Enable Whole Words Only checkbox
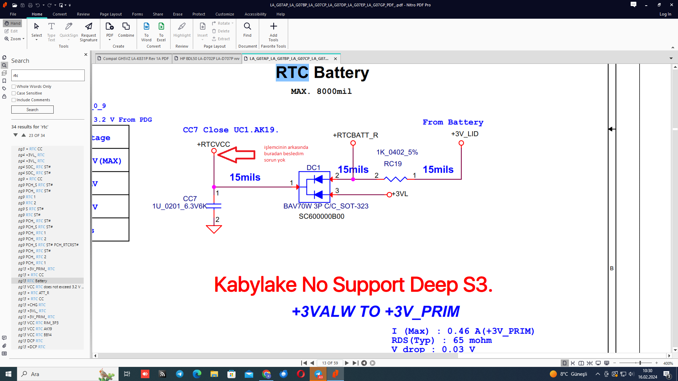 point(14,87)
